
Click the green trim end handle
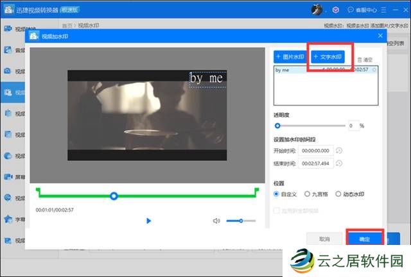point(257,190)
